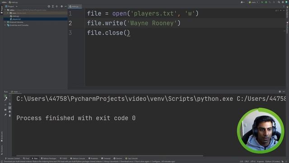Hide the Run panel with minus icon
The height and width of the screenshot is (163, 289).
[284, 91]
